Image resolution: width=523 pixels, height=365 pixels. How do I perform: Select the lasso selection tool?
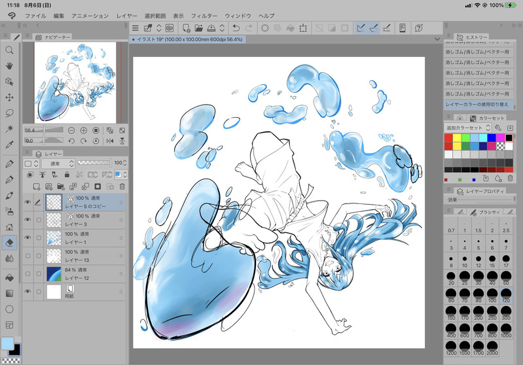(x=9, y=113)
